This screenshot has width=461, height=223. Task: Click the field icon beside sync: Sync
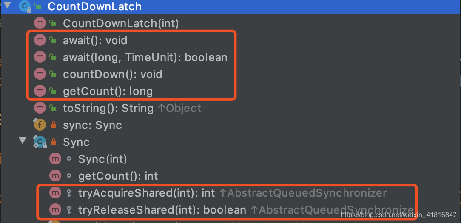coord(40,125)
